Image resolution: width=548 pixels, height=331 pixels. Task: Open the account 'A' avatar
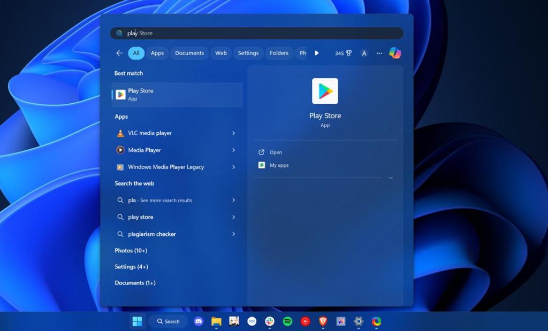(364, 53)
